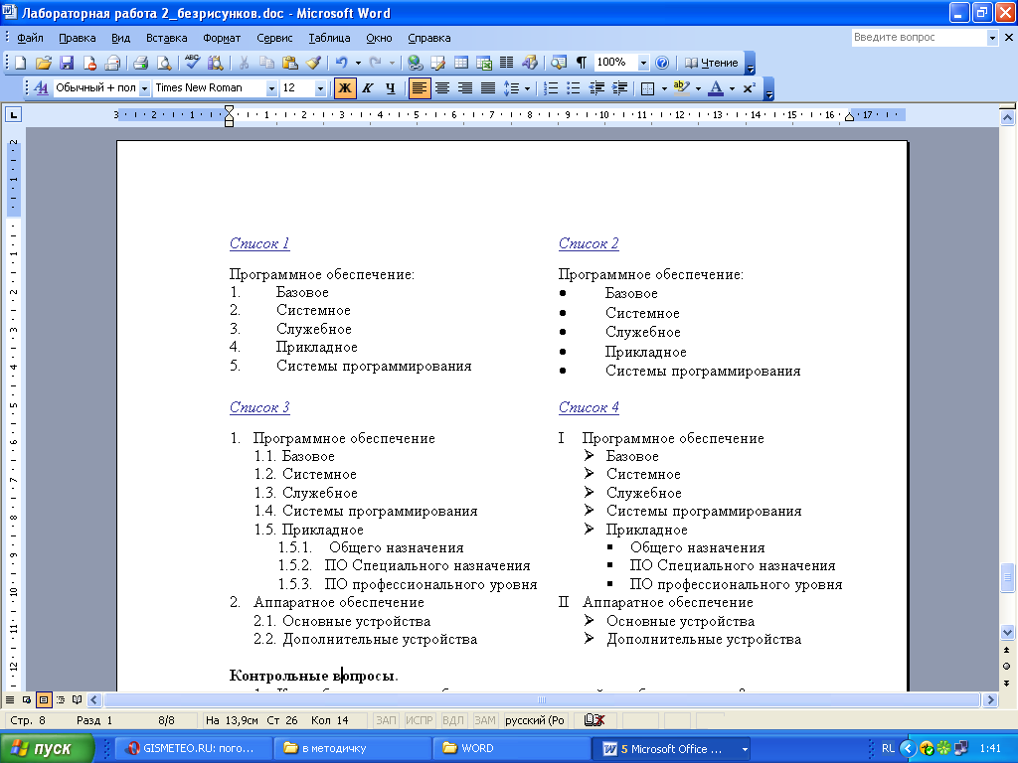Insert an Excel worksheet from the toolbar
Image resolution: width=1018 pixels, height=763 pixels.
(x=484, y=63)
